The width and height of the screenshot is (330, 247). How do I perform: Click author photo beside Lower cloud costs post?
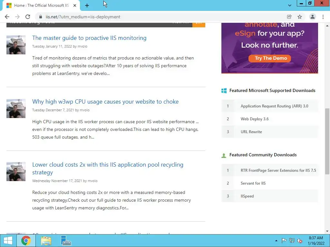pos(16,171)
